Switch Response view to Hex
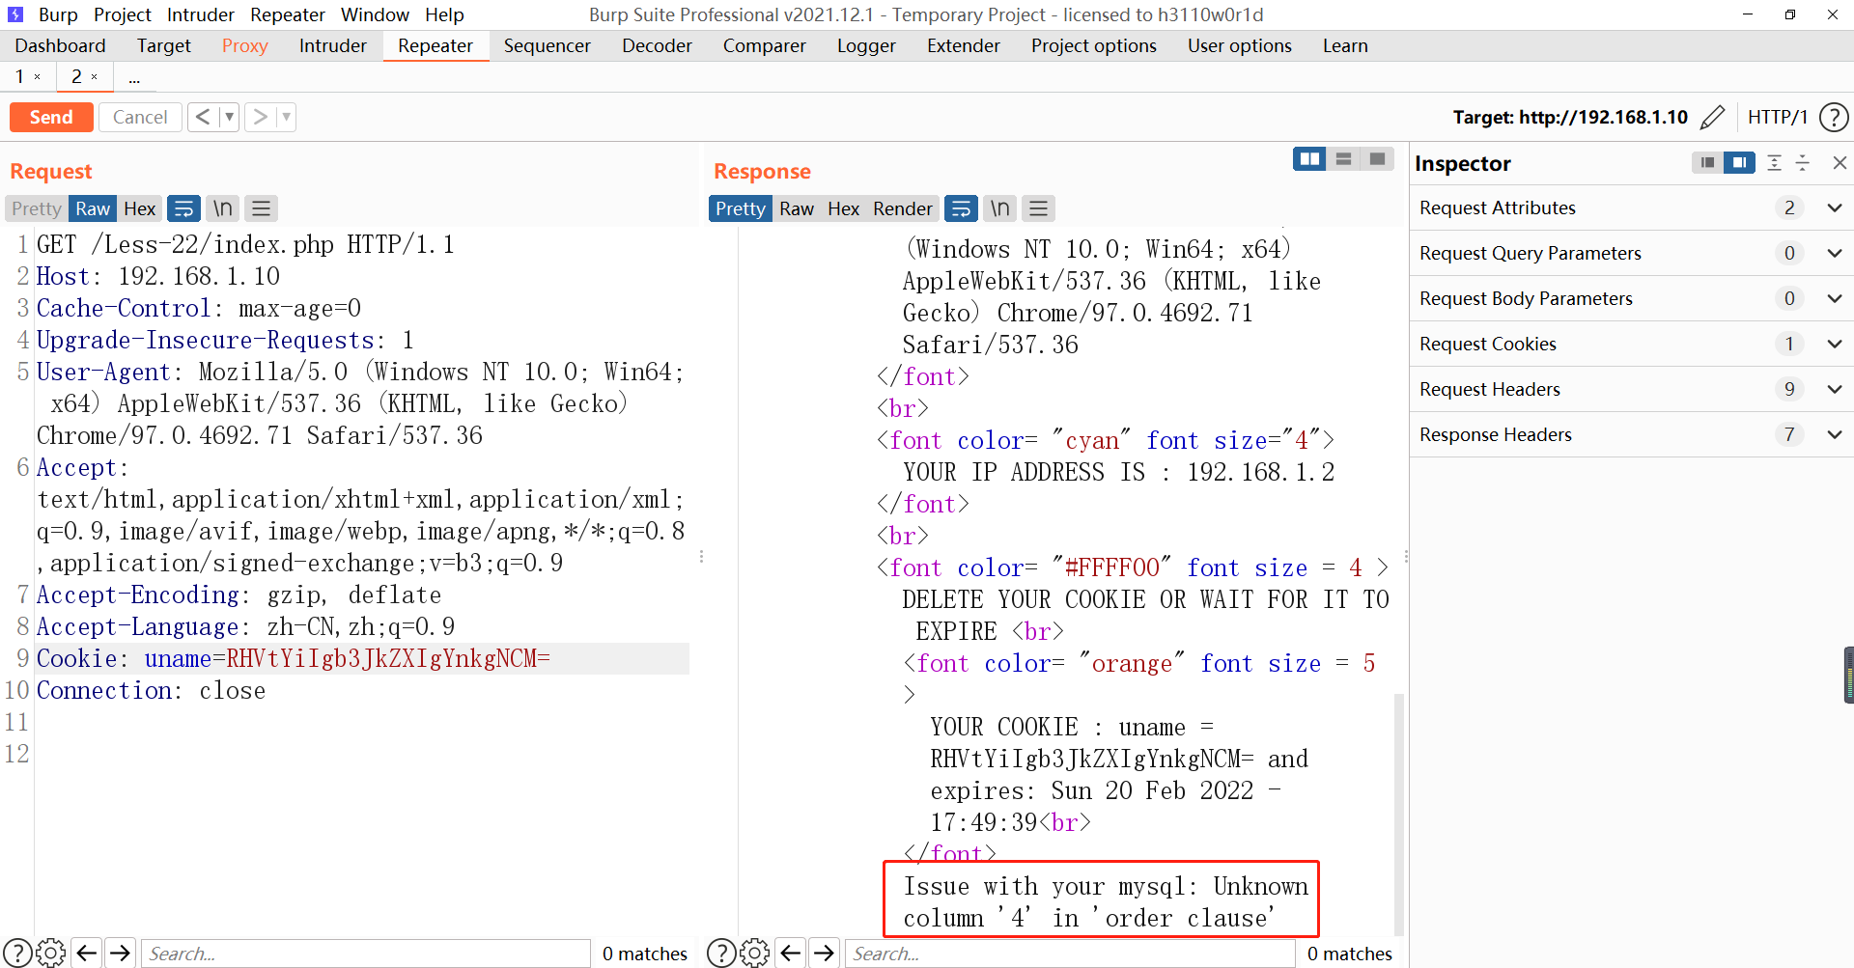1854x968 pixels. tap(843, 208)
